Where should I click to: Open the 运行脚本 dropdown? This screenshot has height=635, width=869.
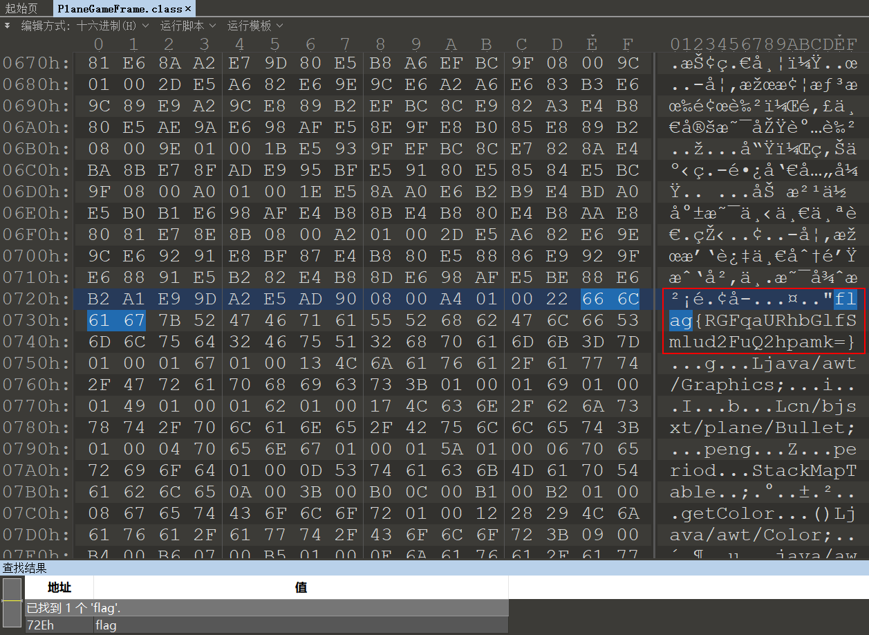pyautogui.click(x=188, y=26)
